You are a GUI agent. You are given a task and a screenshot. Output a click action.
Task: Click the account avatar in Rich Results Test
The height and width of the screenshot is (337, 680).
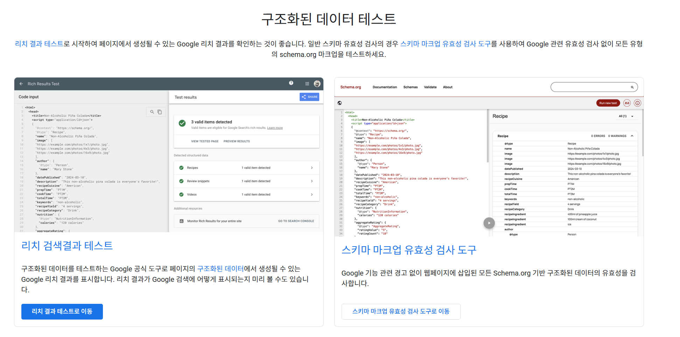[x=317, y=84]
